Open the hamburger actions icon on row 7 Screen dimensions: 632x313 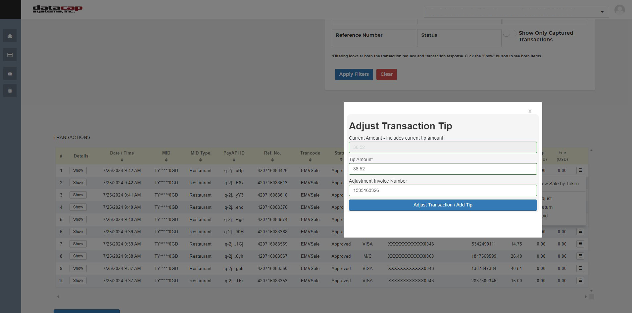click(580, 244)
